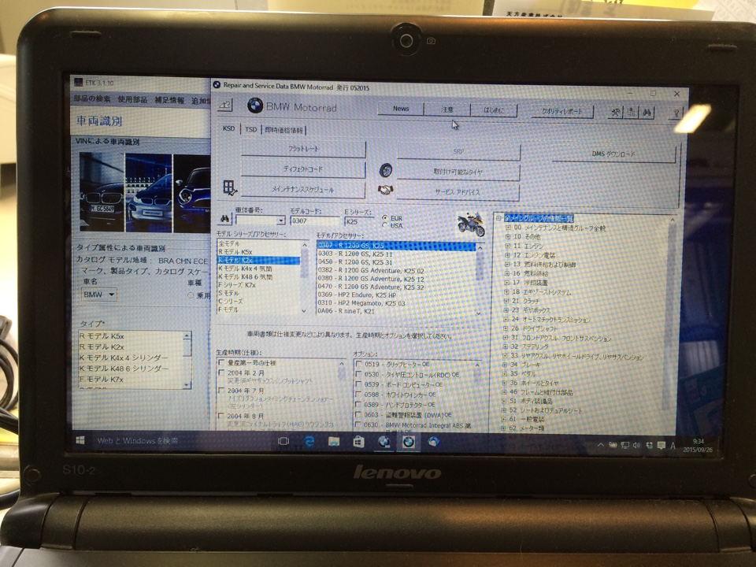Expand the 21 クラッチ tree node
The image size is (756, 567).
click(506, 301)
